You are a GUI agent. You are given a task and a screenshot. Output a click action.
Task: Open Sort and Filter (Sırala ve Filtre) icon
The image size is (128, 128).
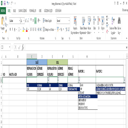(x=113, y=20)
